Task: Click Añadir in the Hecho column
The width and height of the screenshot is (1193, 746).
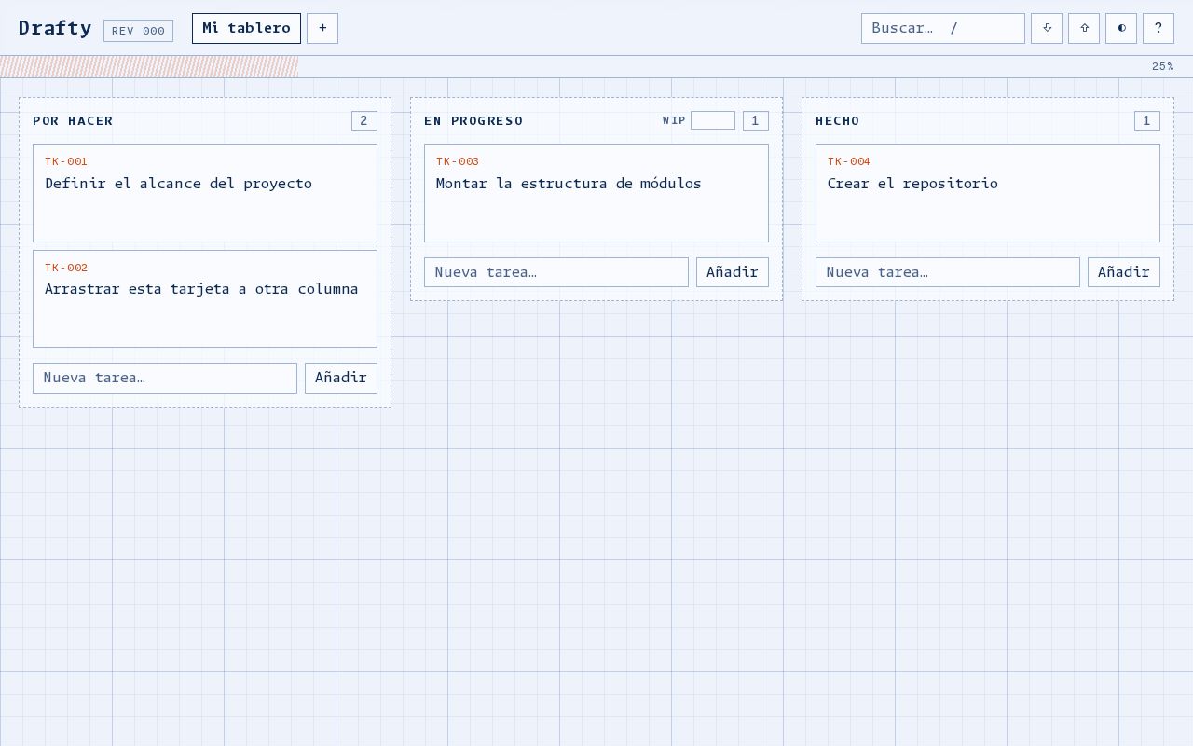Action: click(1124, 272)
